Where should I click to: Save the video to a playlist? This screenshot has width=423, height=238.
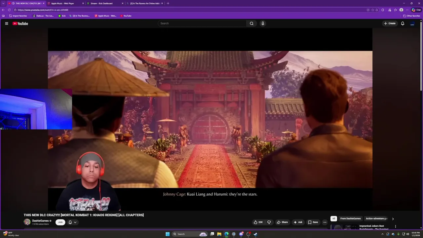[x=313, y=222]
